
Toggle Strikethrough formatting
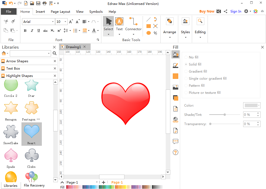(45, 30)
